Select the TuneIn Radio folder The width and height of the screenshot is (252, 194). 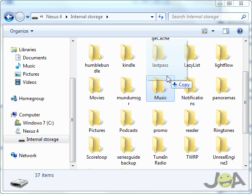pos(161,151)
